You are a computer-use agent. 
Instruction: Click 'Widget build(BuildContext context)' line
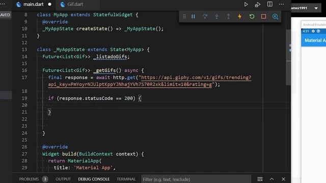[93, 154]
